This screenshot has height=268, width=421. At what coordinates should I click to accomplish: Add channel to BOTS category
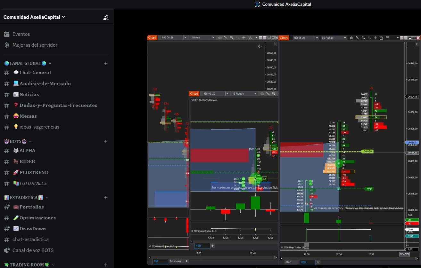point(106,141)
